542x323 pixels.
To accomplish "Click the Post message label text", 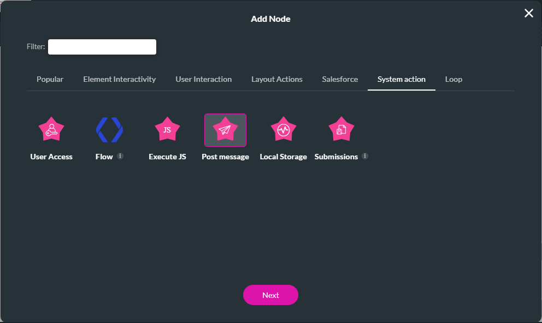I will coord(225,157).
